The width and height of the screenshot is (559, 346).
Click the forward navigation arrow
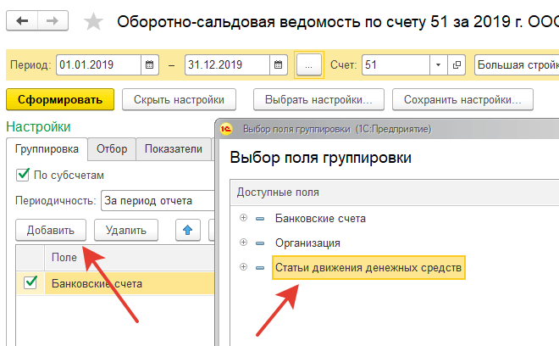(x=53, y=20)
